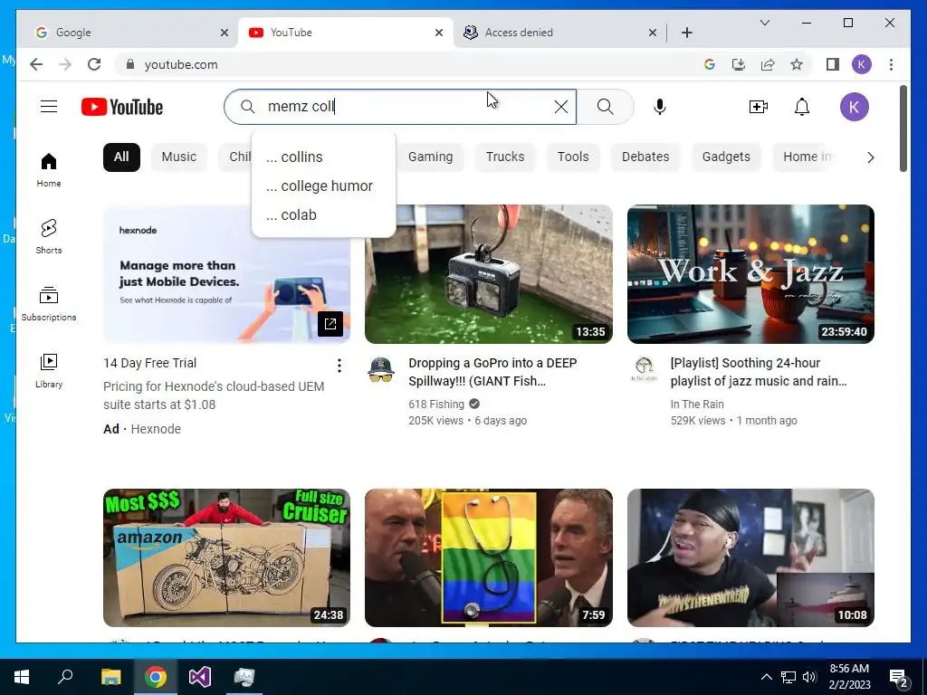The width and height of the screenshot is (927, 695).
Task: View site information lock icon
Action: pos(130,64)
